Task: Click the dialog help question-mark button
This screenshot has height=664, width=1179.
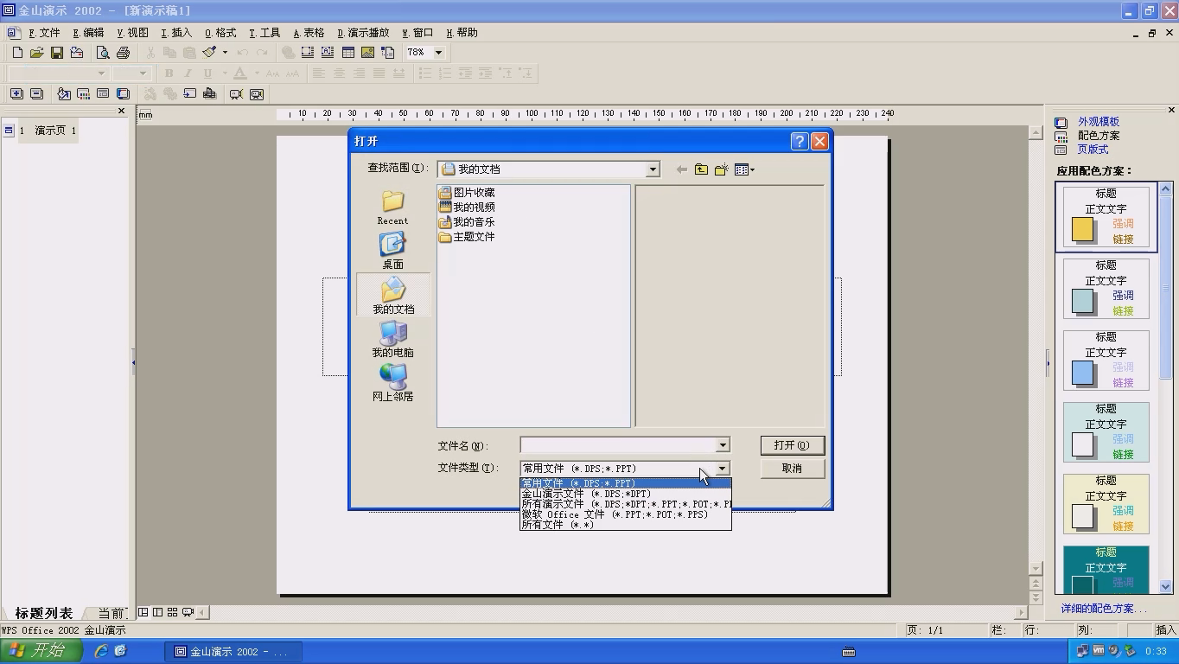Action: [800, 141]
